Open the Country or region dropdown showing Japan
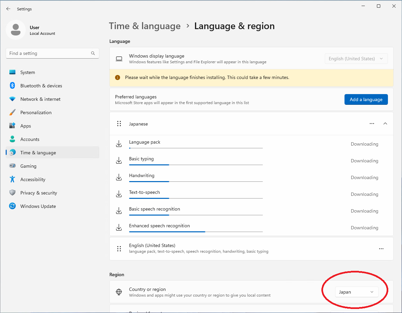The height and width of the screenshot is (313, 402). pyautogui.click(x=357, y=292)
